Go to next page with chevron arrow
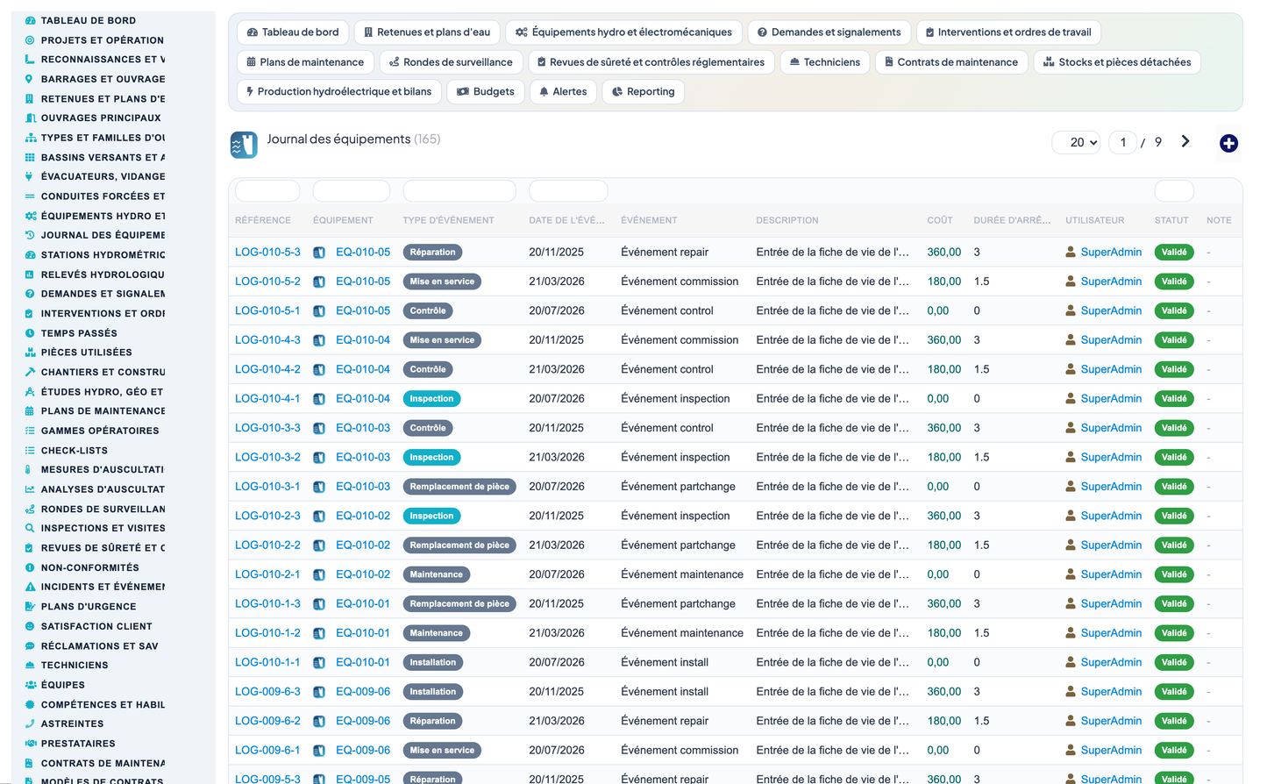 click(1185, 141)
